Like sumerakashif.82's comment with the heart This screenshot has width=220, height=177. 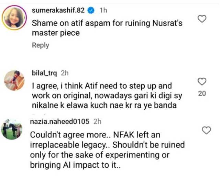tap(202, 19)
